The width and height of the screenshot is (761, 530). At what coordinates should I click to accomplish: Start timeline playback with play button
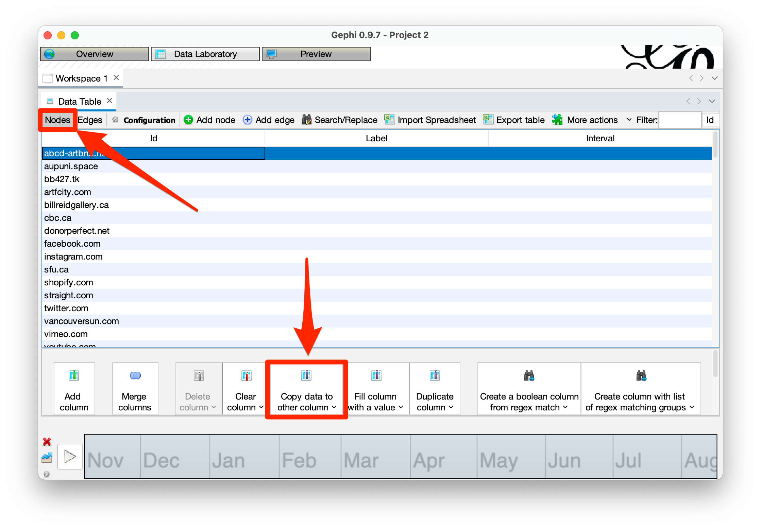point(70,456)
